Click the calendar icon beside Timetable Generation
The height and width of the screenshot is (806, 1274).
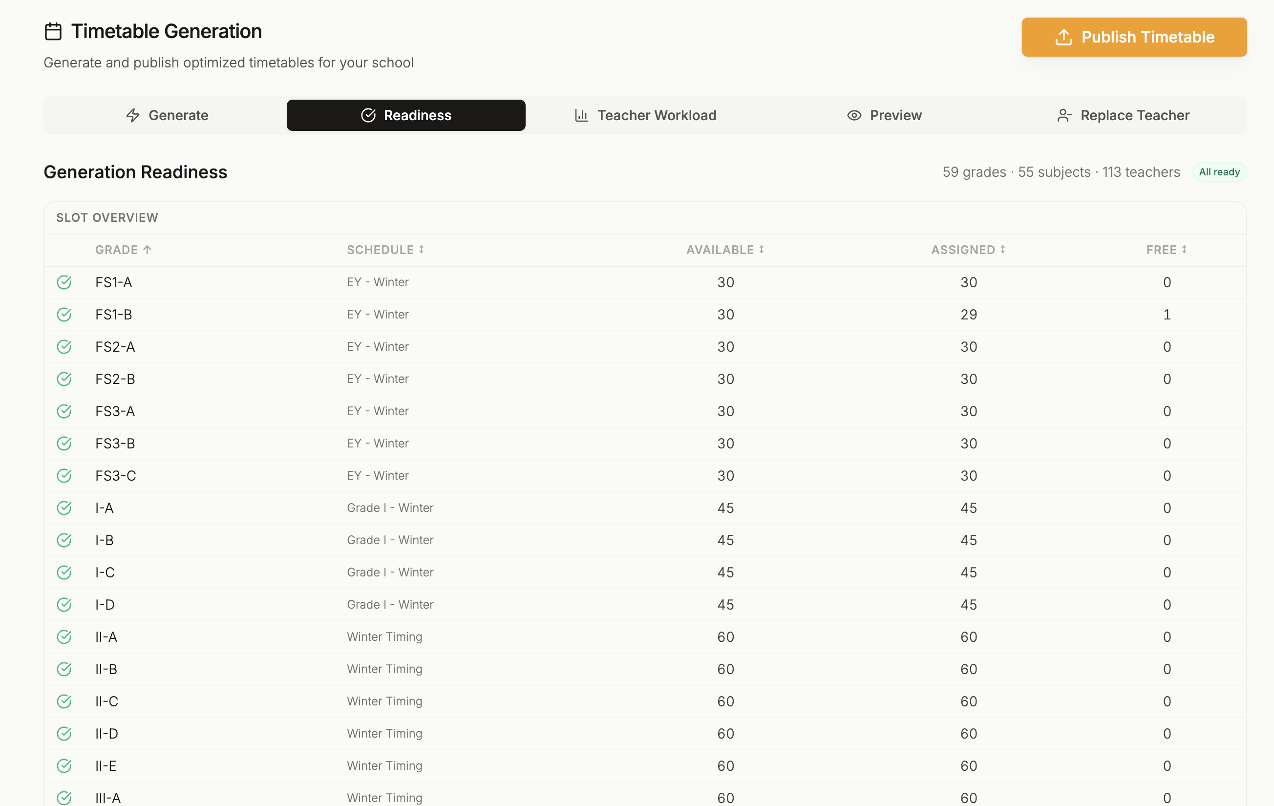pos(53,32)
